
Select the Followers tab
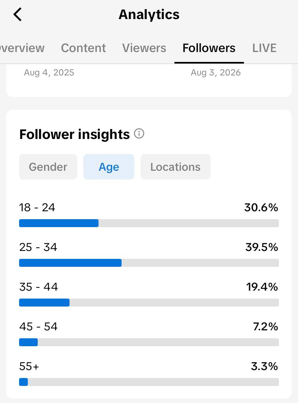pos(209,48)
